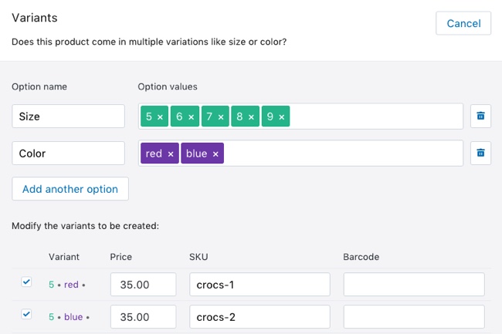Click Add another option button
This screenshot has width=502, height=334.
[x=70, y=189]
